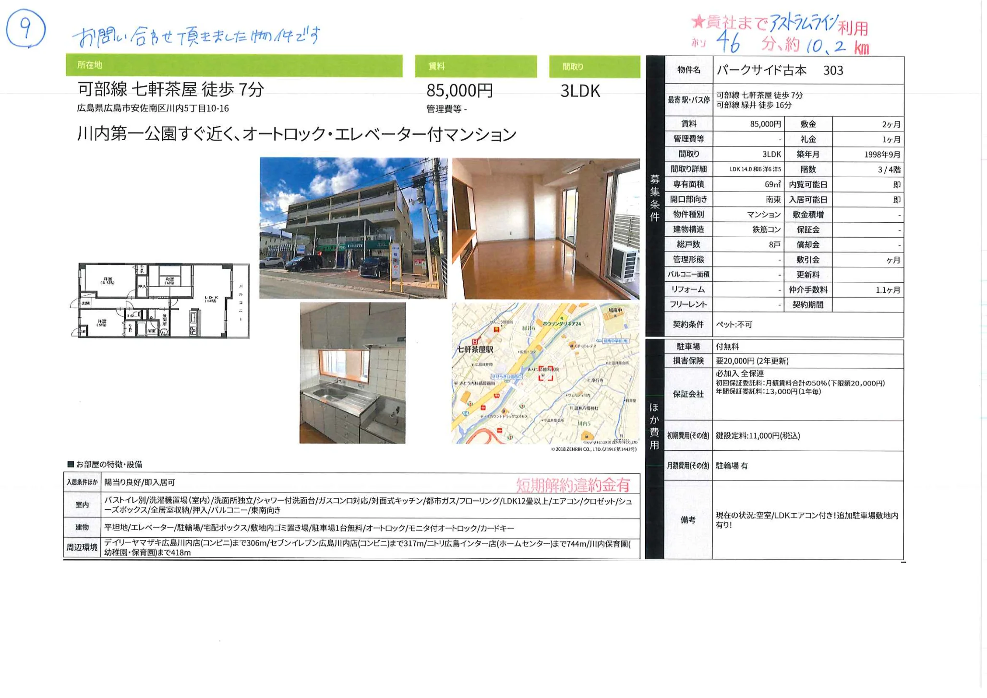The width and height of the screenshot is (987, 698).
Task: Switch to the ほか費用 section header
Action: coord(654,422)
